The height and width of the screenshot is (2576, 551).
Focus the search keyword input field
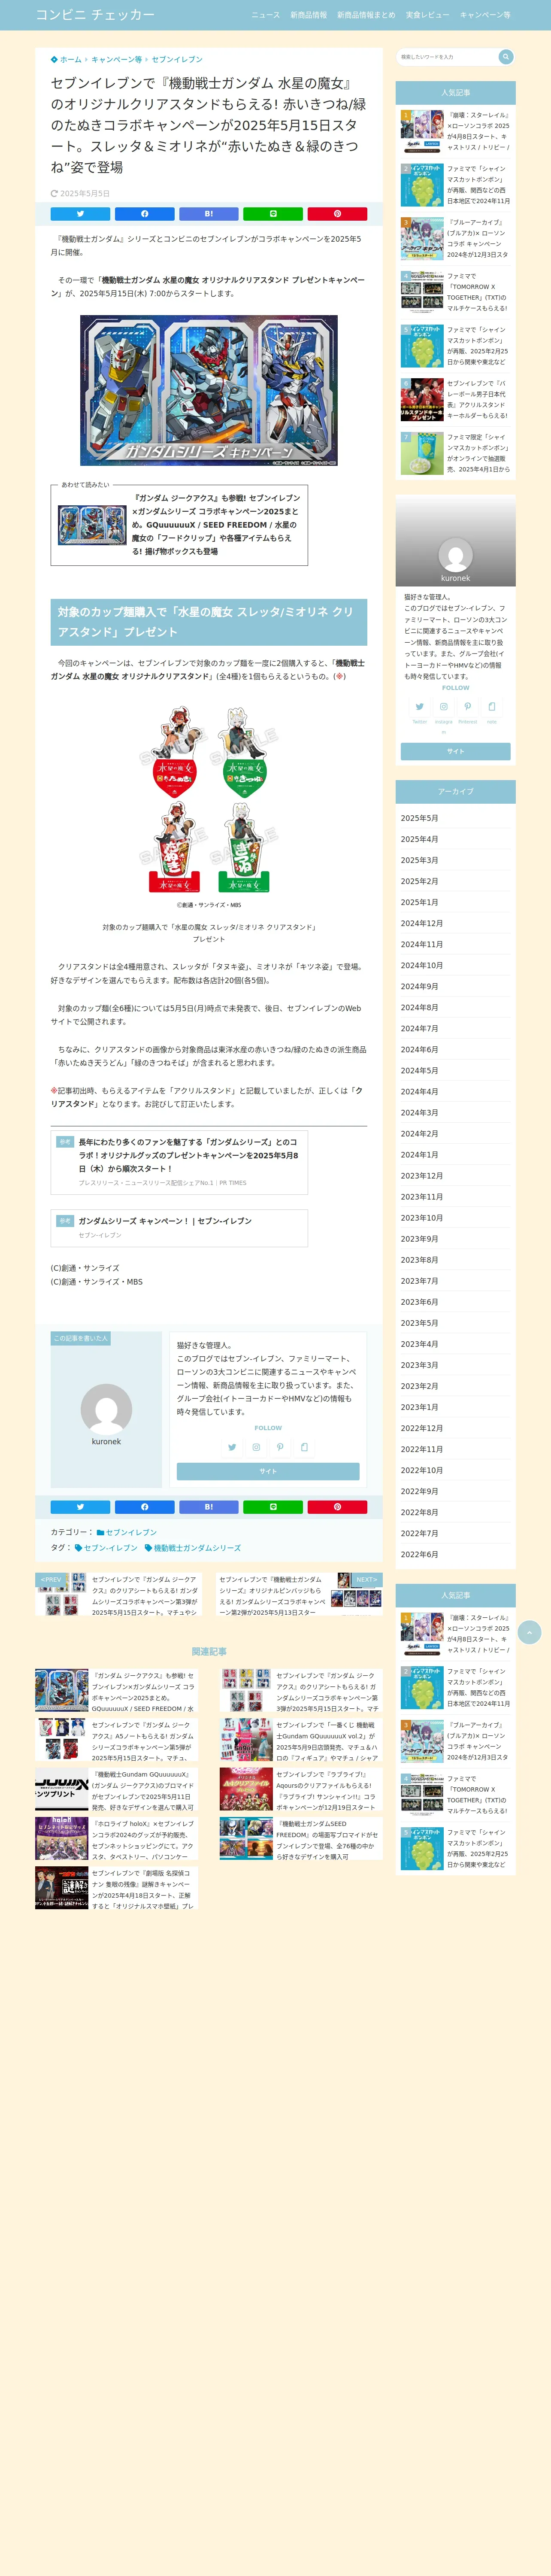tap(447, 57)
